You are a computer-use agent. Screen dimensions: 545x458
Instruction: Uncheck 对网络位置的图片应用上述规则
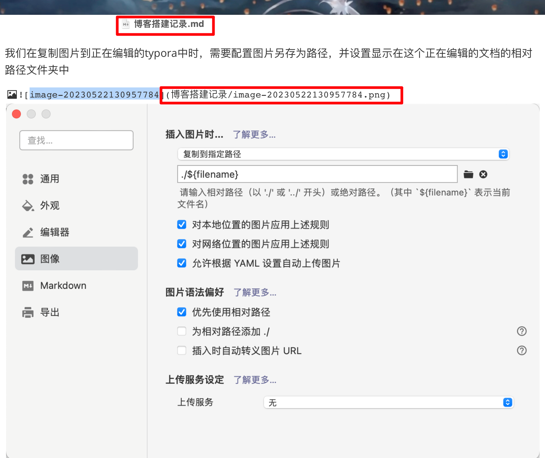pos(182,244)
